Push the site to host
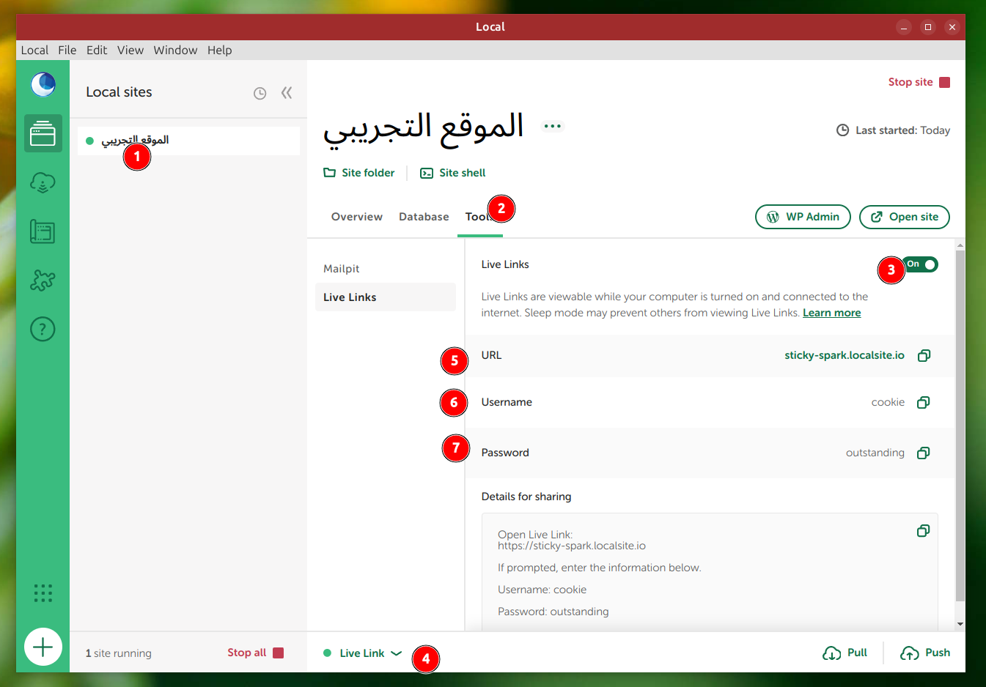This screenshot has width=986, height=687. [925, 653]
